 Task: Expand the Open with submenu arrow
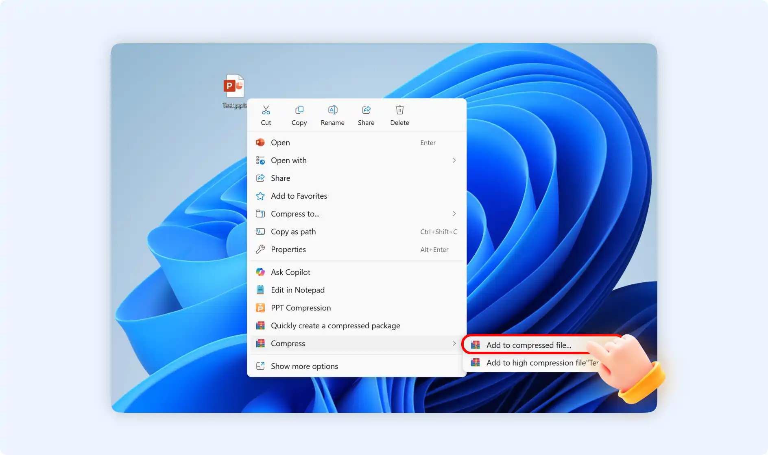(454, 160)
